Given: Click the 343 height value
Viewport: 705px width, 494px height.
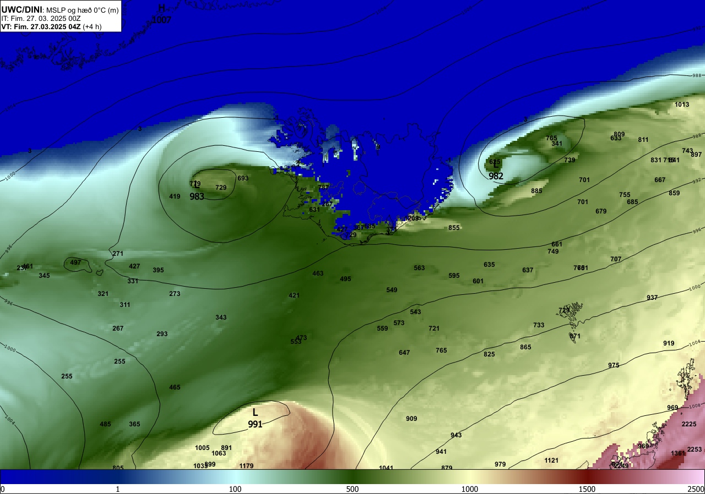Looking at the screenshot, I should click(x=221, y=317).
